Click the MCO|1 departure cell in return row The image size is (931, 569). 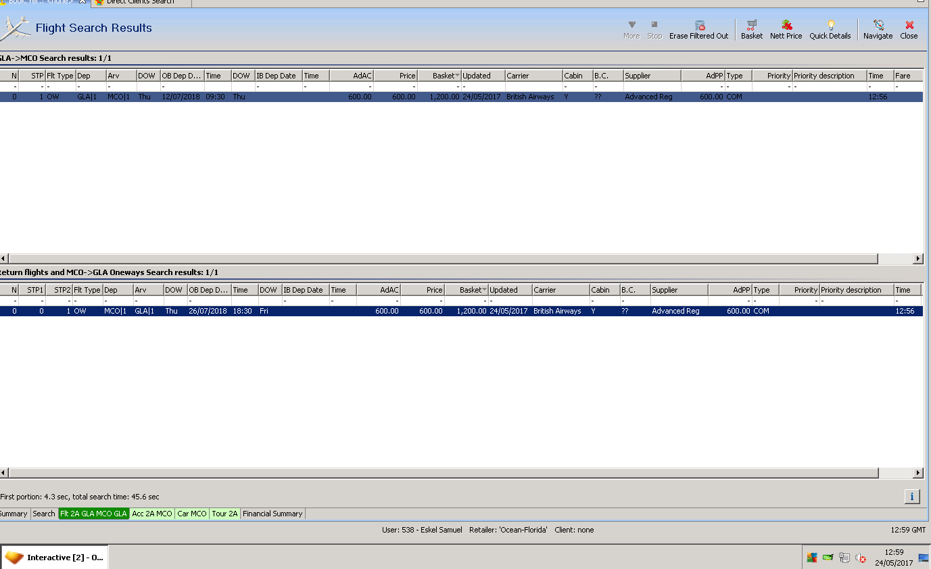click(118, 311)
